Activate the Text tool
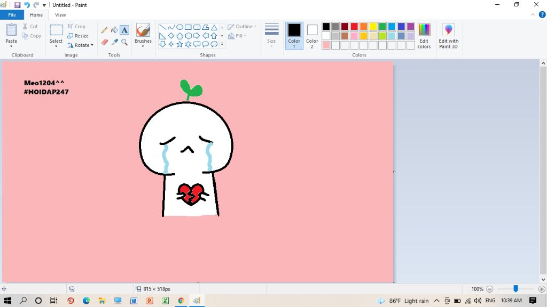 click(x=124, y=30)
